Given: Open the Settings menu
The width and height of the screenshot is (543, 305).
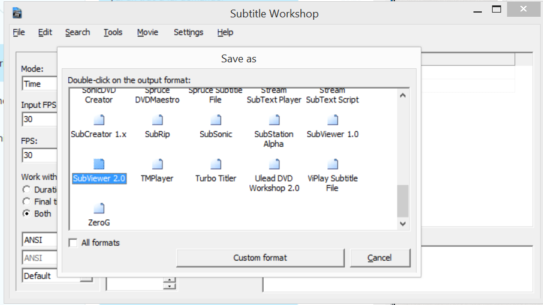Looking at the screenshot, I should (188, 32).
